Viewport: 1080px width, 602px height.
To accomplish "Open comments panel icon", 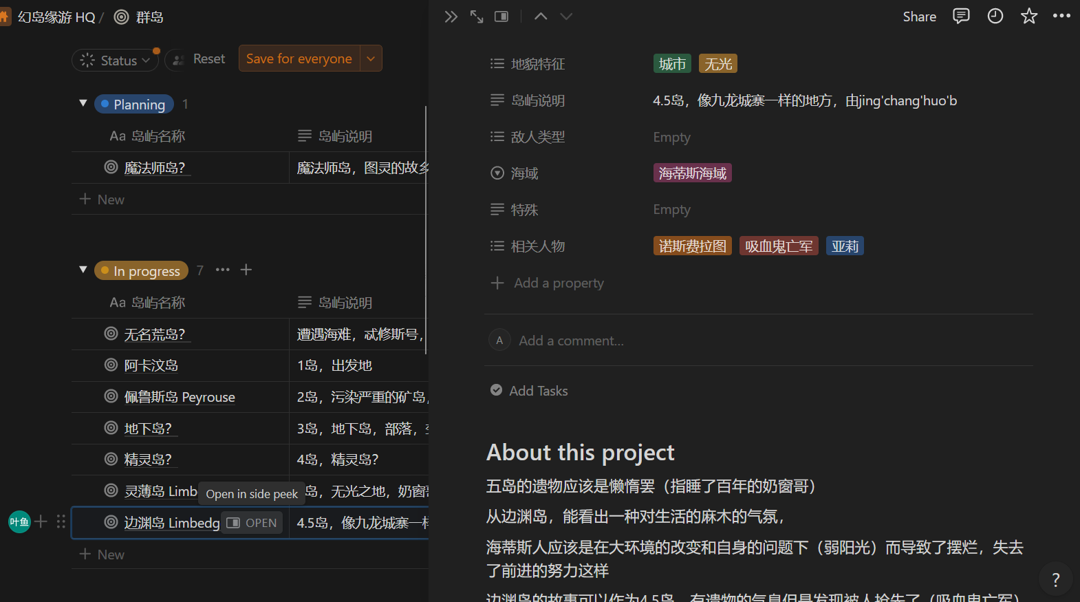I will (961, 17).
